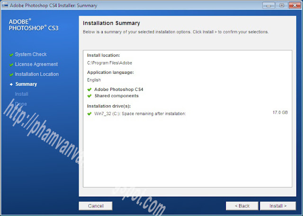
Task: Click the '17.0 GB' value
Action: click(280, 112)
